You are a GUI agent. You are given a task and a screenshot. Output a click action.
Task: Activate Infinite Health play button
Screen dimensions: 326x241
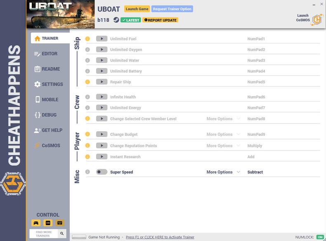click(x=102, y=97)
